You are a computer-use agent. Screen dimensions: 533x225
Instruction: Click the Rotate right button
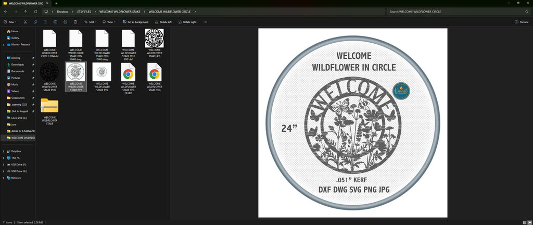pos(187,22)
